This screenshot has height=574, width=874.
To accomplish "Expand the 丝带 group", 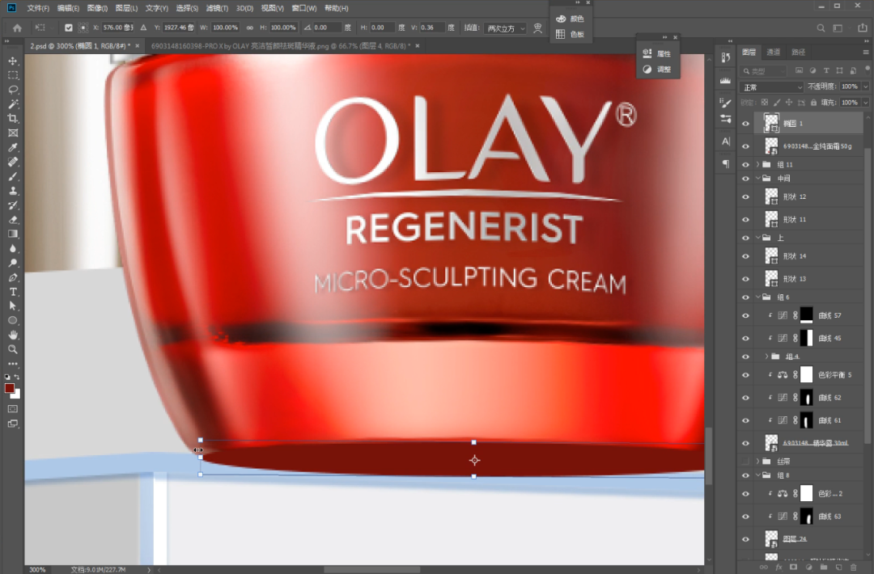I will click(x=758, y=462).
